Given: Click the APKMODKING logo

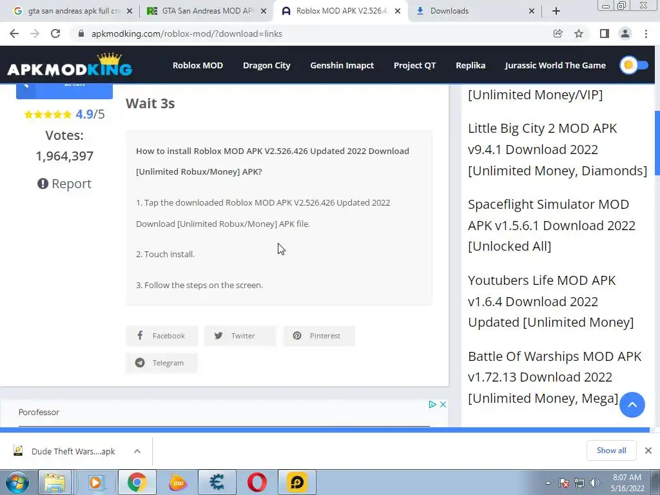Looking at the screenshot, I should [x=70, y=65].
